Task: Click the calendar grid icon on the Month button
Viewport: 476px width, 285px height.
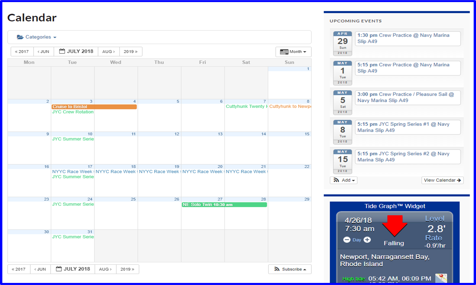Action: click(285, 52)
